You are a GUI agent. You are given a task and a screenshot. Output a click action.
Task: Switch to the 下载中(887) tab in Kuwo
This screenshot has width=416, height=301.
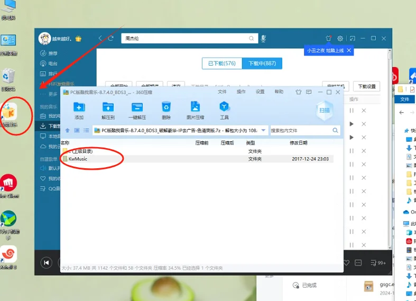click(262, 63)
